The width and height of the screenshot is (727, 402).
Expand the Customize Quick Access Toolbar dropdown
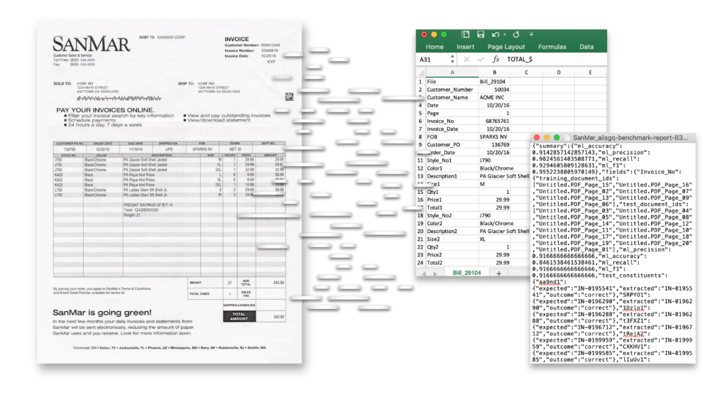coord(530,34)
